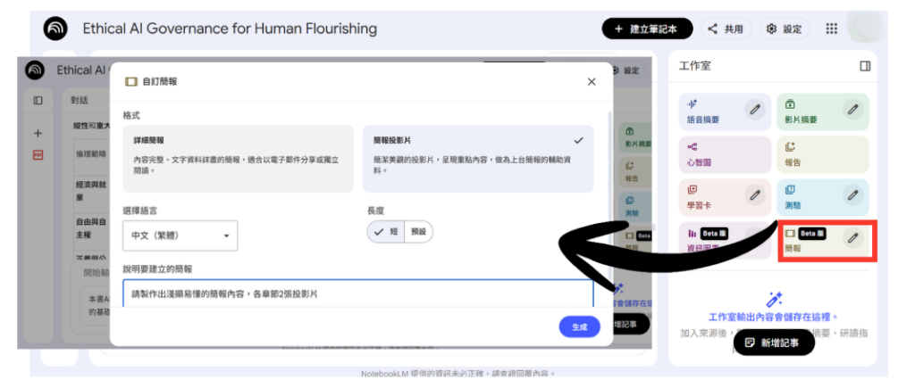Click the 建立筆記本 button
Image resolution: width=915 pixels, height=388 pixels.
[647, 29]
